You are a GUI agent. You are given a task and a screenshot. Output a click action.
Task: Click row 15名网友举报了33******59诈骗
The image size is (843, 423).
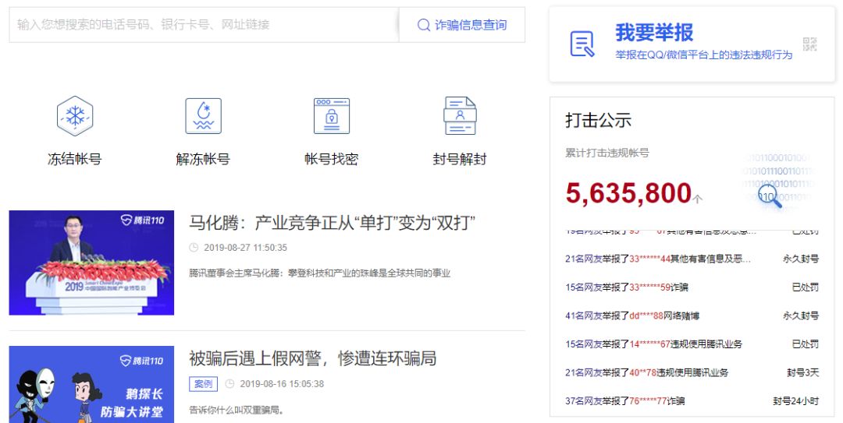pyautogui.click(x=627, y=287)
